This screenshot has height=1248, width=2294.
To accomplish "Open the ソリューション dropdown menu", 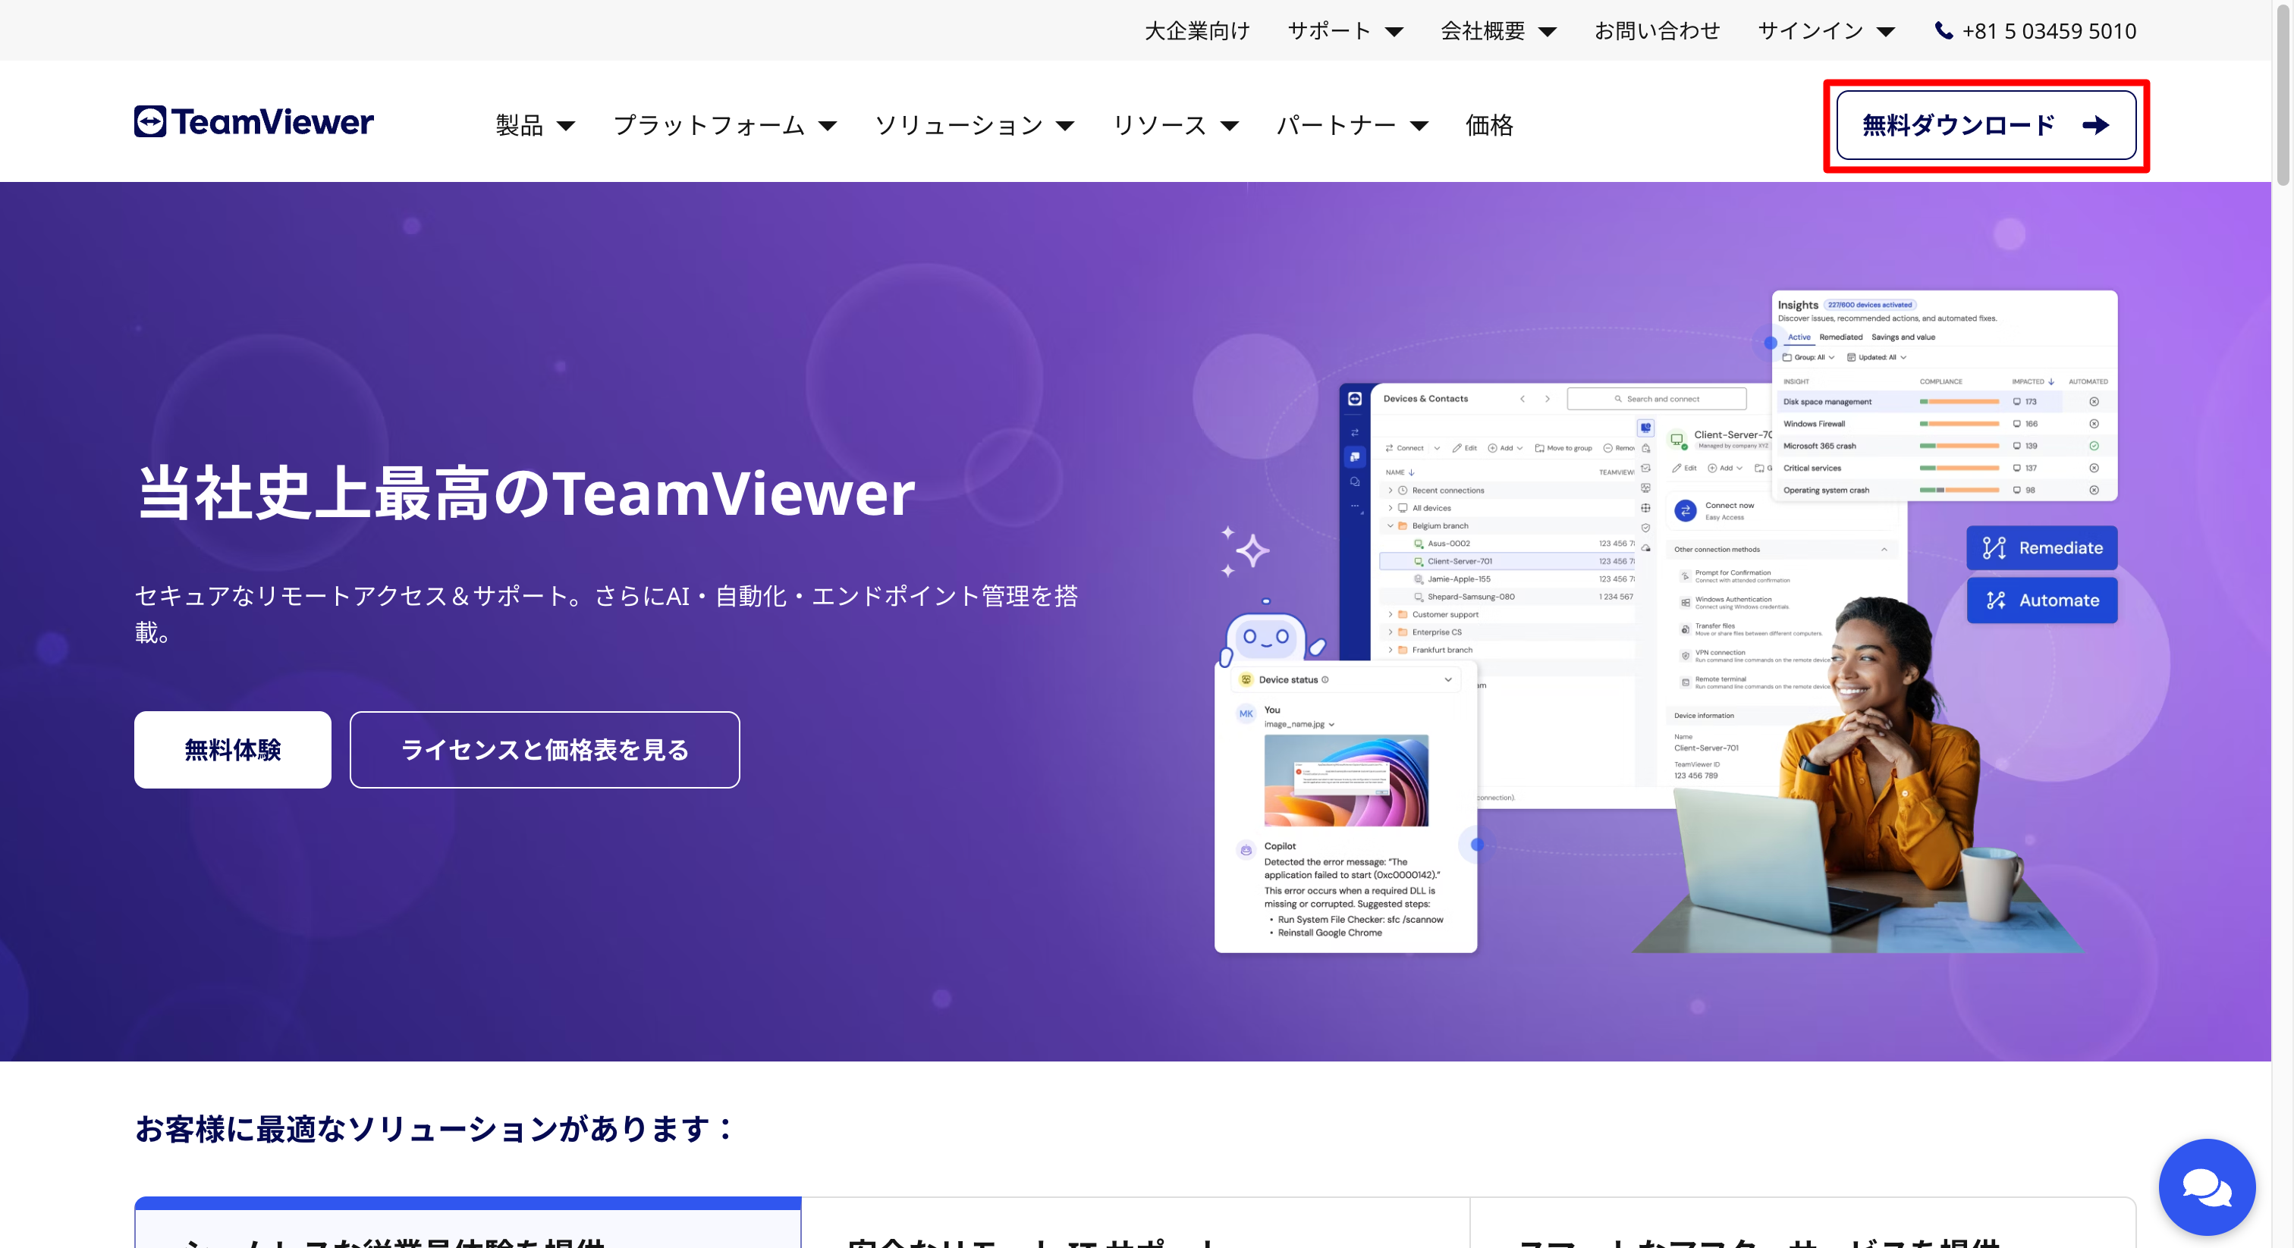I will 973,126.
